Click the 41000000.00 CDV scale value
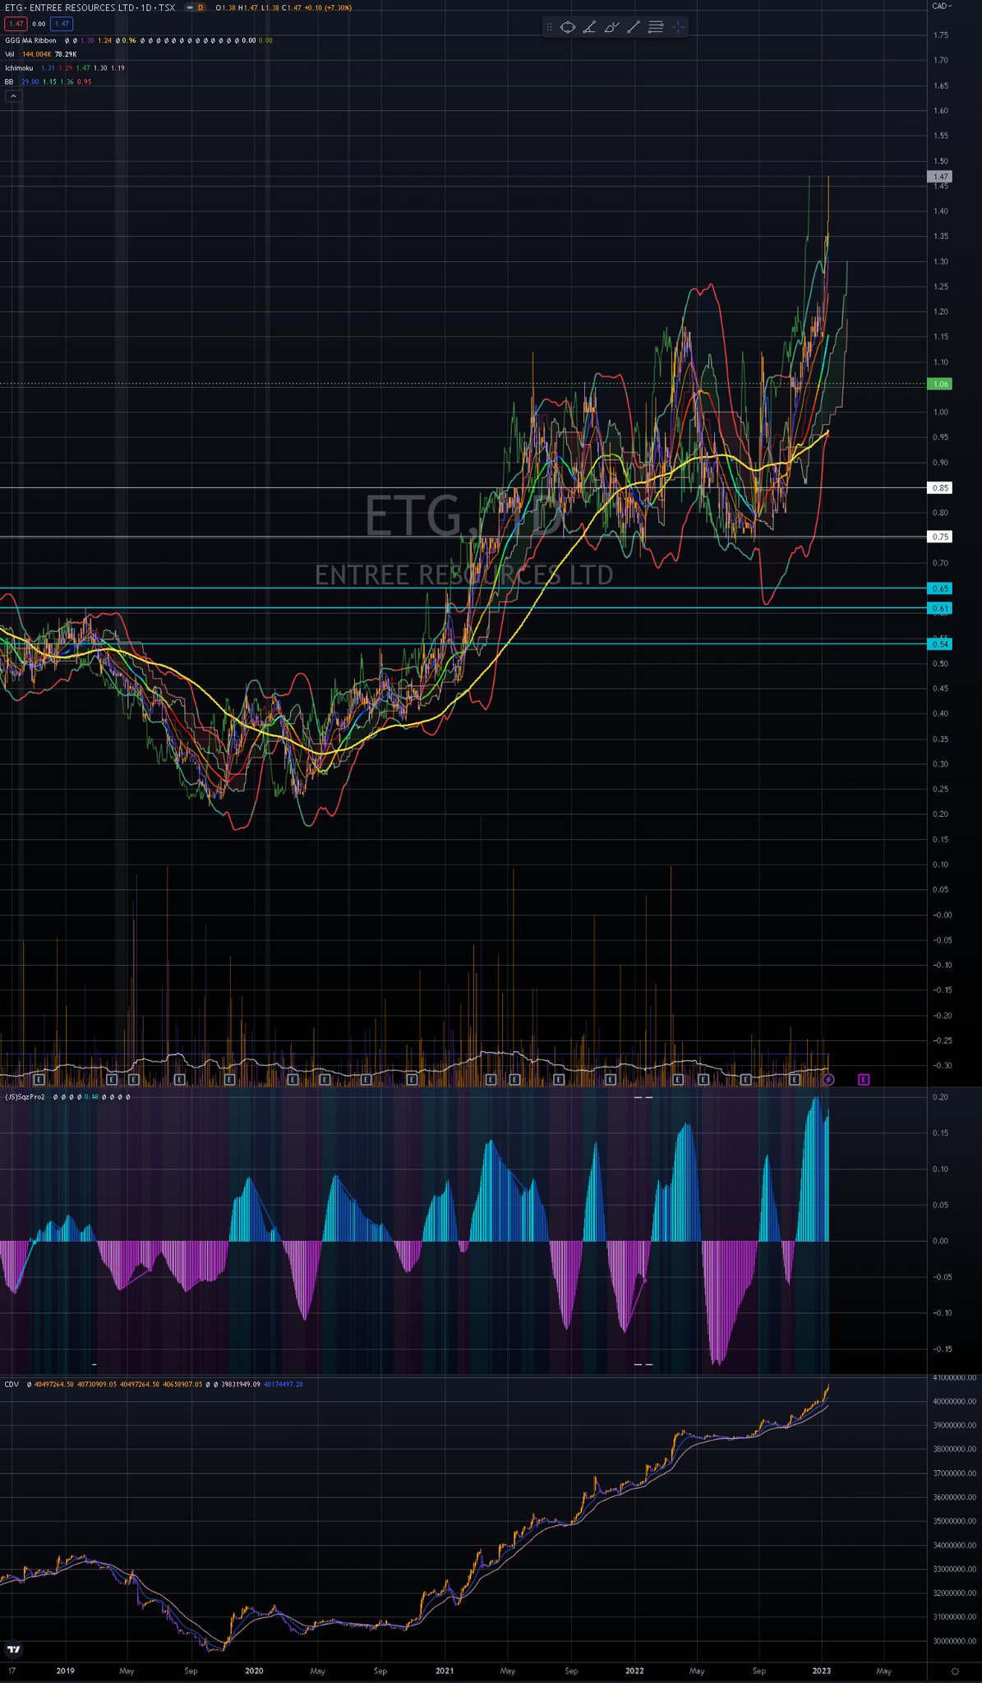 pyautogui.click(x=953, y=1377)
